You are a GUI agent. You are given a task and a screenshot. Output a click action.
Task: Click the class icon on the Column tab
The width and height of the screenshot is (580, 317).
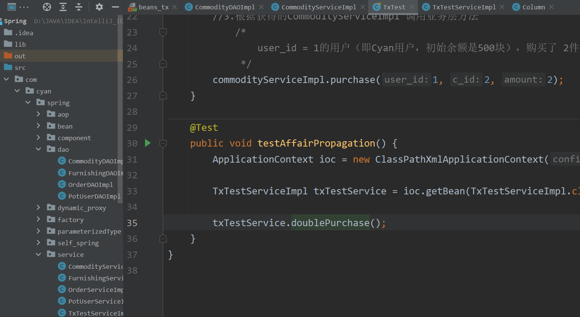coord(516,7)
